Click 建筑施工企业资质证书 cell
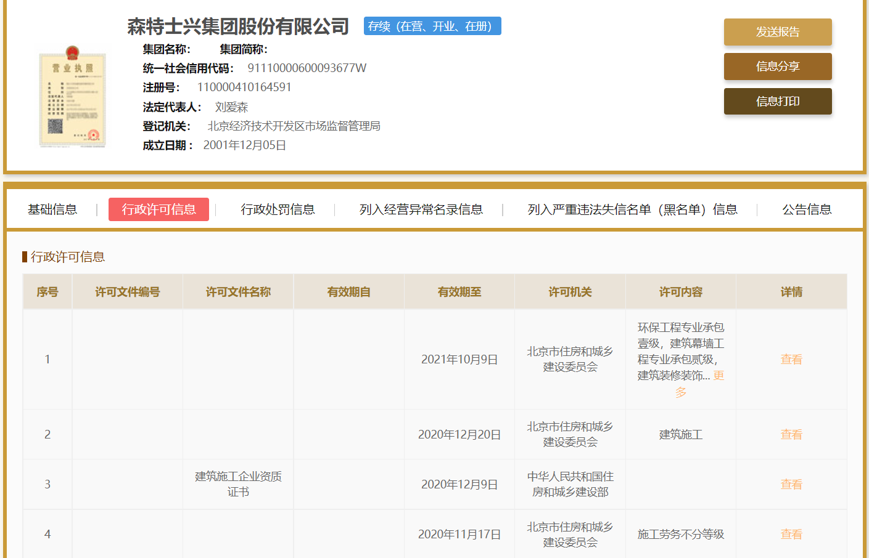Viewport: 869px width, 558px height. coord(238,484)
